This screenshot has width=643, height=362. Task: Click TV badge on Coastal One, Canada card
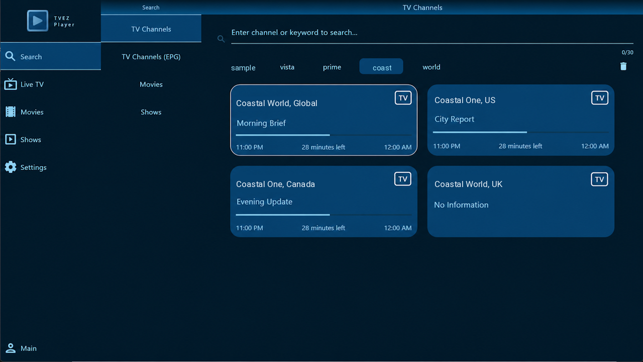[x=403, y=179]
